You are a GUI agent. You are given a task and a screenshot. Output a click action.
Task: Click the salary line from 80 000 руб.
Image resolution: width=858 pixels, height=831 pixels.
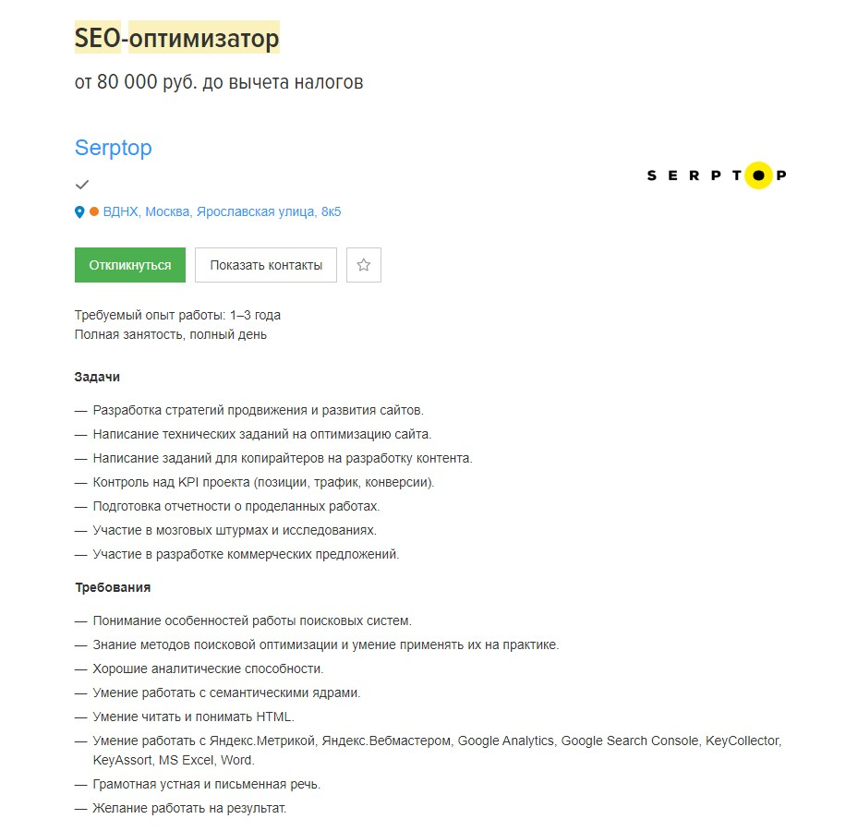click(x=219, y=82)
